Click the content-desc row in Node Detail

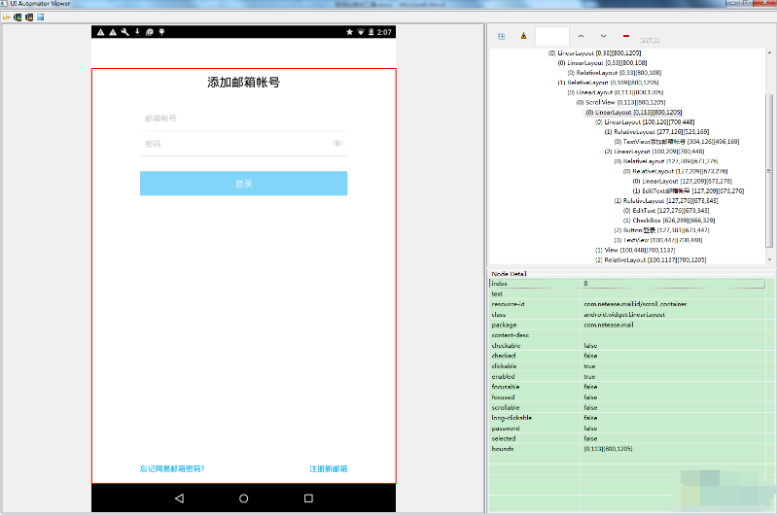627,335
